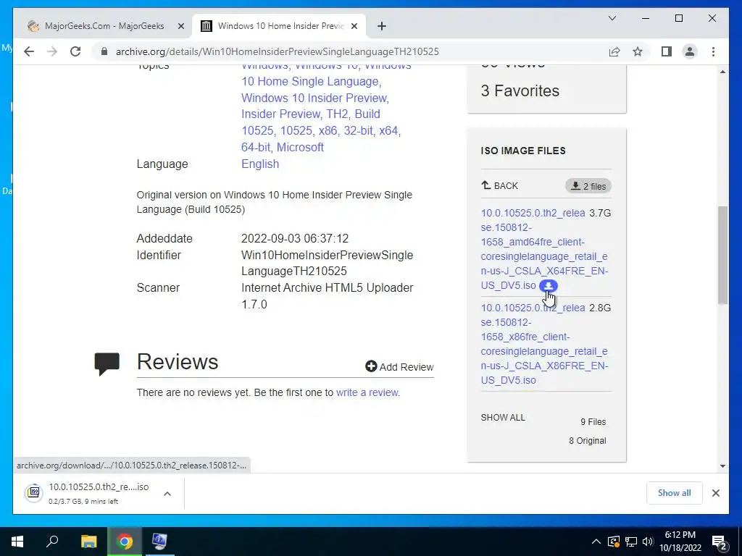Bookmark this page with the star icon
Image resolution: width=742 pixels, height=556 pixels.
click(x=638, y=51)
